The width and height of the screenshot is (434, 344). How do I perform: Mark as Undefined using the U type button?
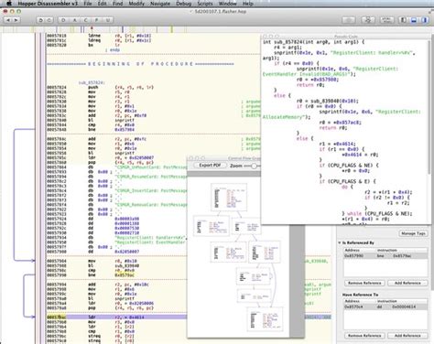click(107, 20)
